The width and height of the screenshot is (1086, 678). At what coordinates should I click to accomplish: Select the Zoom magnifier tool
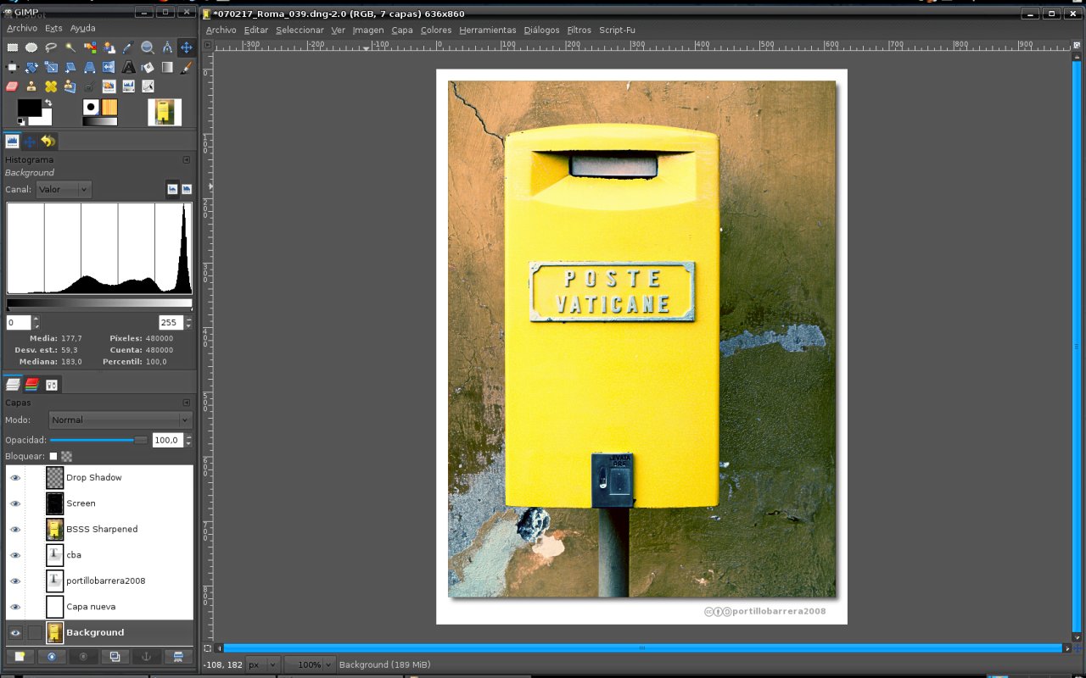point(148,47)
